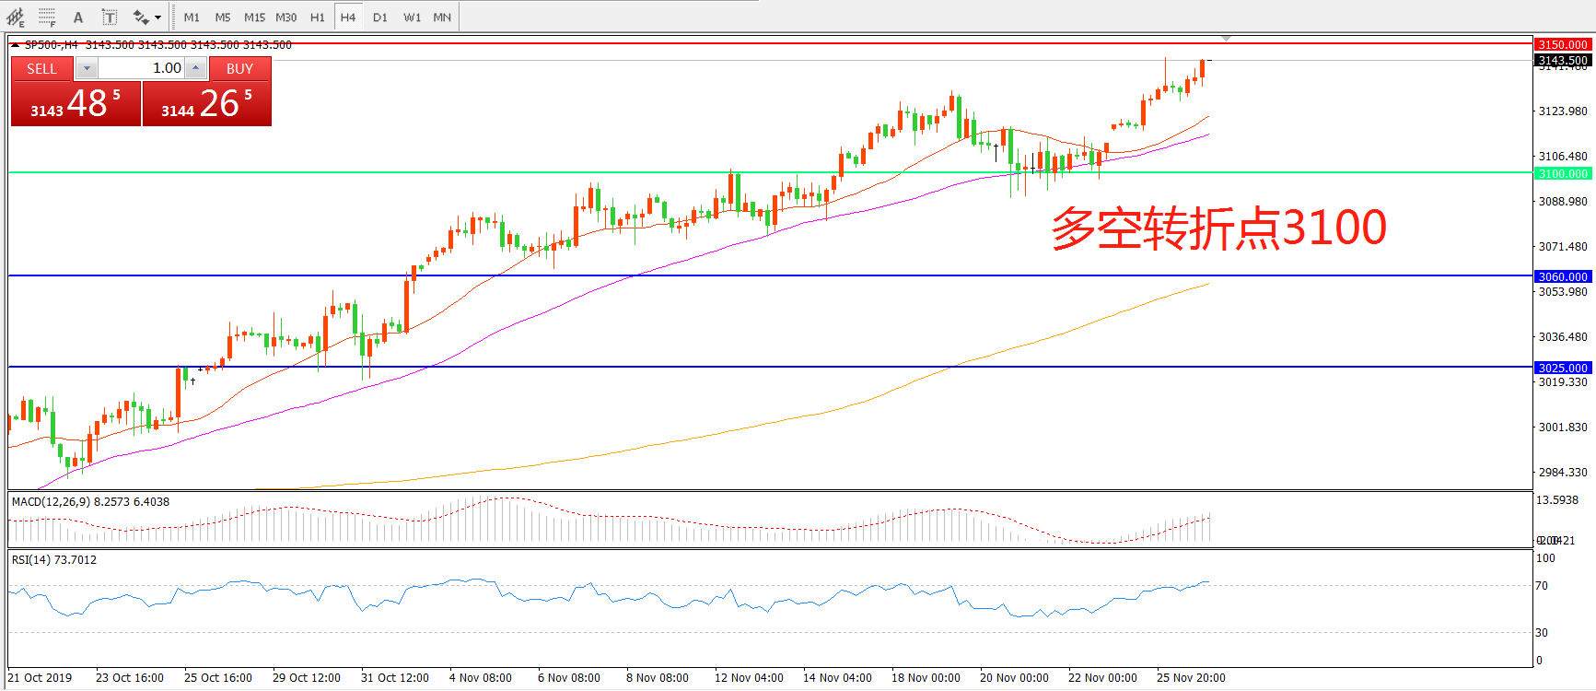Open the arrows tool dropdown arrow
This screenshot has width=1596, height=691.
click(158, 17)
